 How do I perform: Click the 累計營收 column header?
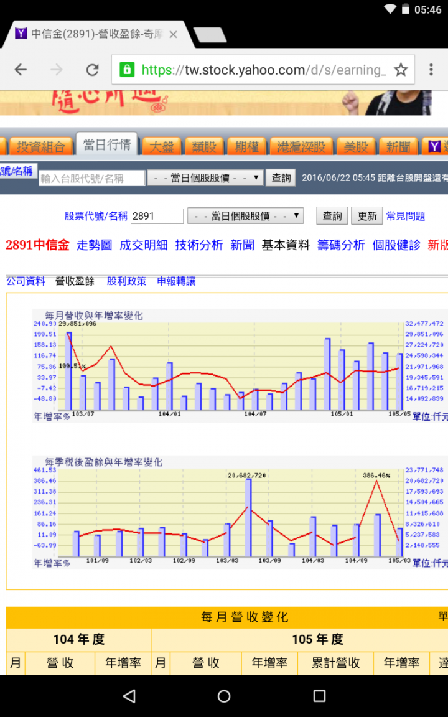[x=335, y=663]
